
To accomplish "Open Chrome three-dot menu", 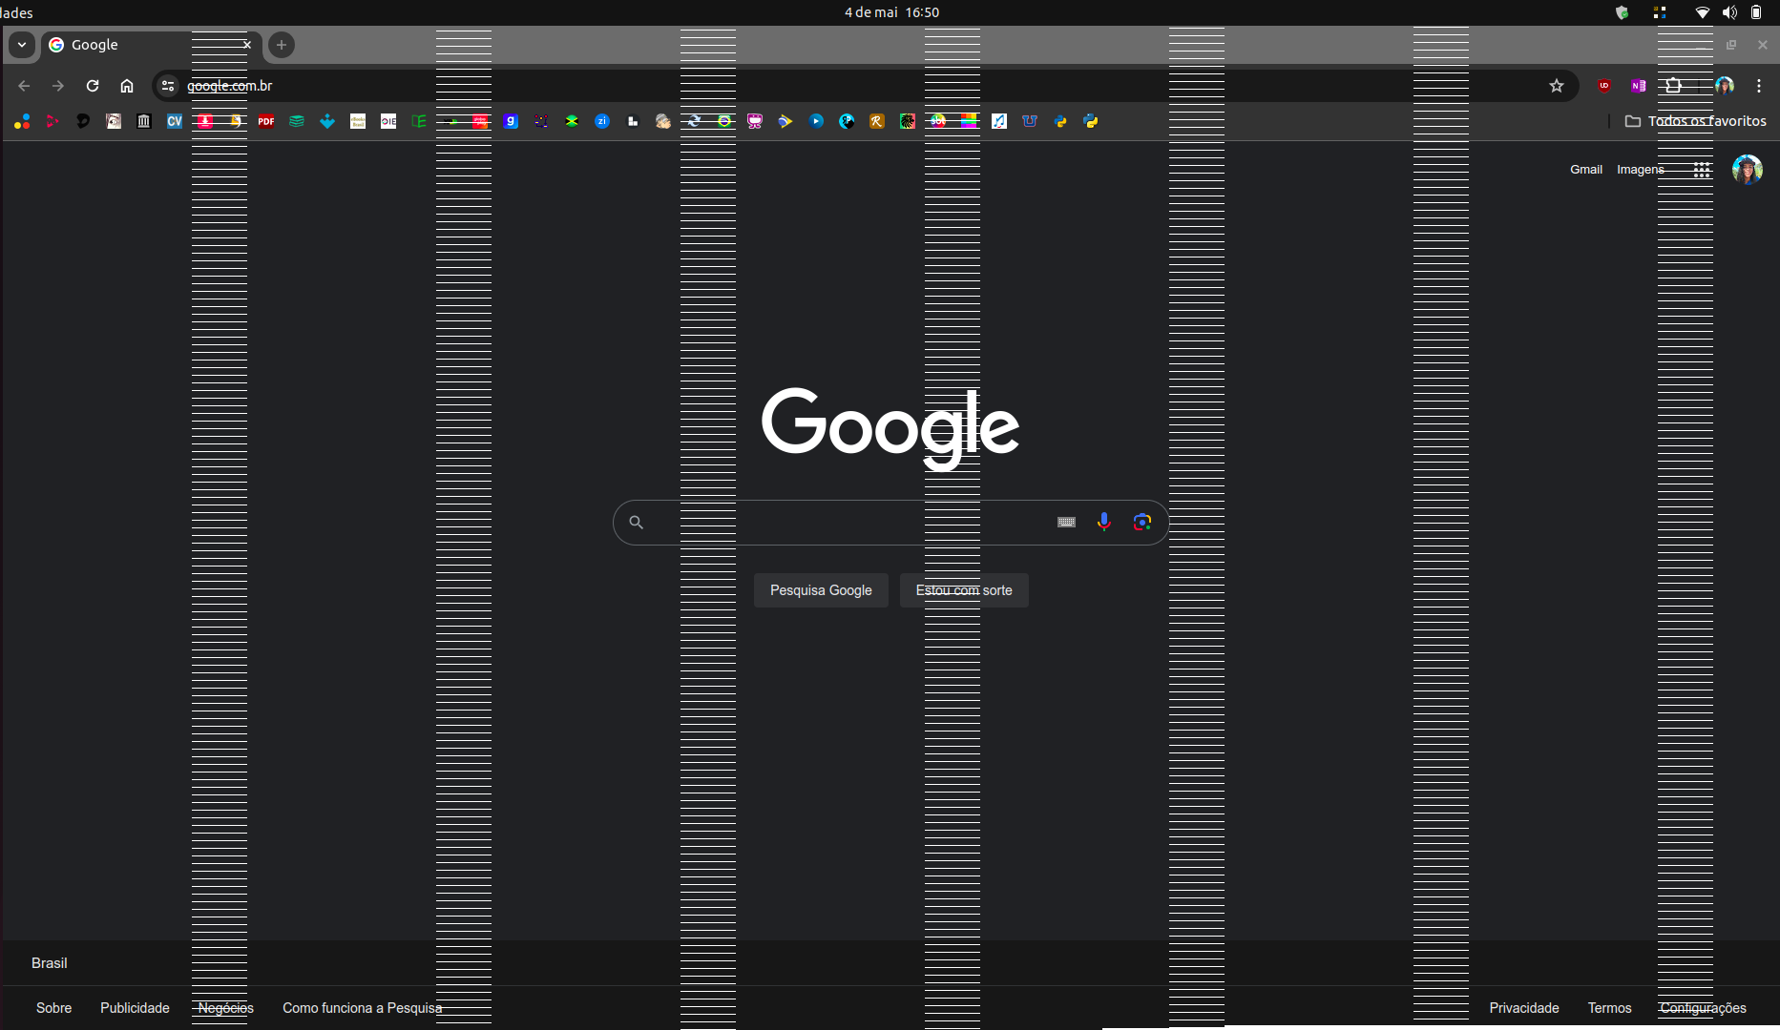I will pyautogui.click(x=1759, y=86).
